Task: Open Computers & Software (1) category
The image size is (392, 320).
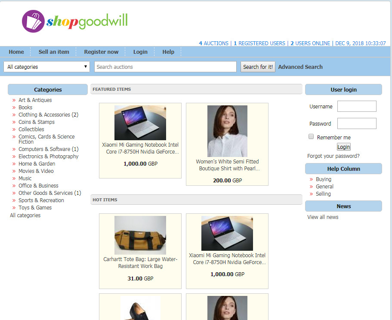Action: [x=49, y=149]
